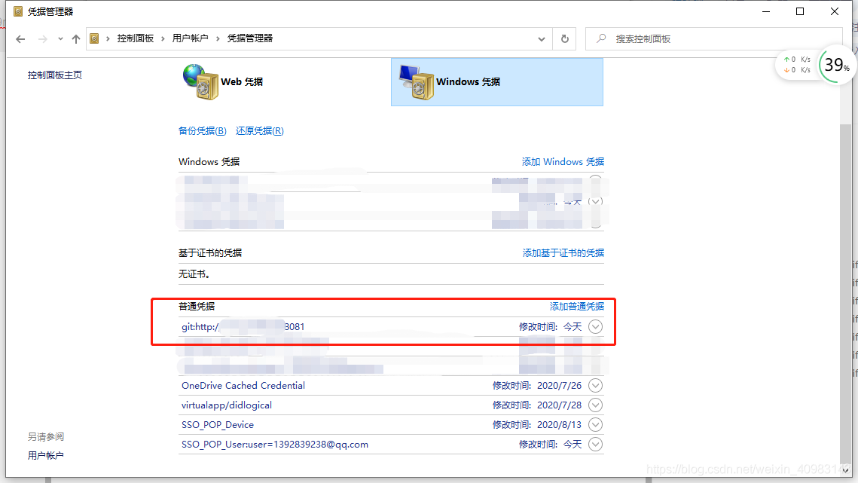
Task: Go back with the back arrow
Action: tap(20, 39)
